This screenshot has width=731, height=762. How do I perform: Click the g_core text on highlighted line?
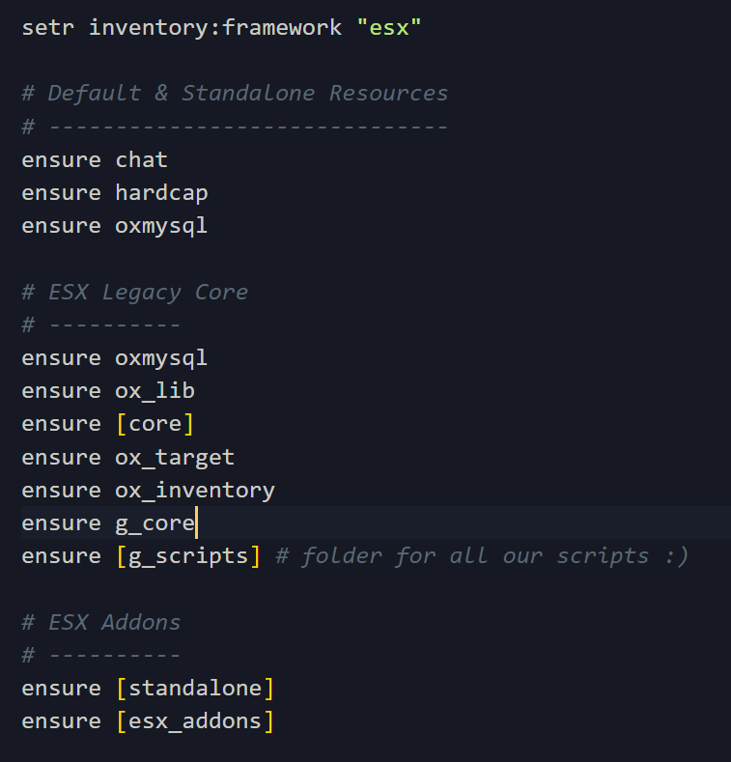click(x=155, y=523)
